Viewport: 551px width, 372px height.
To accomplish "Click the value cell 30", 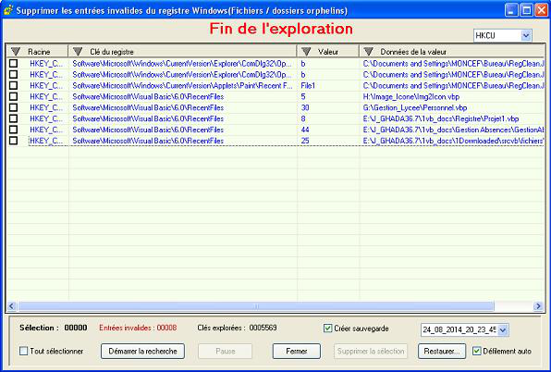I will [x=305, y=107].
